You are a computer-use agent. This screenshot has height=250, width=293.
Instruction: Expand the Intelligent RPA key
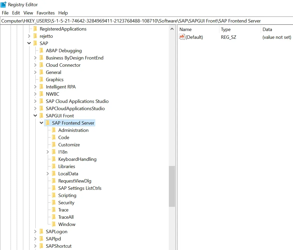(35, 87)
